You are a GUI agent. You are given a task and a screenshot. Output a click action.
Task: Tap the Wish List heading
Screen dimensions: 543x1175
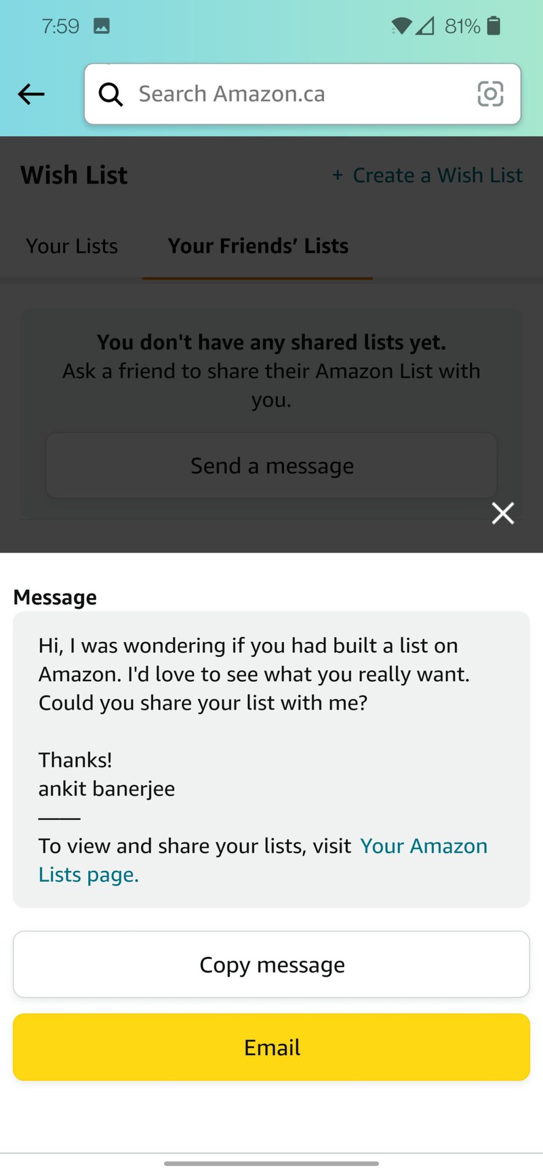click(74, 176)
